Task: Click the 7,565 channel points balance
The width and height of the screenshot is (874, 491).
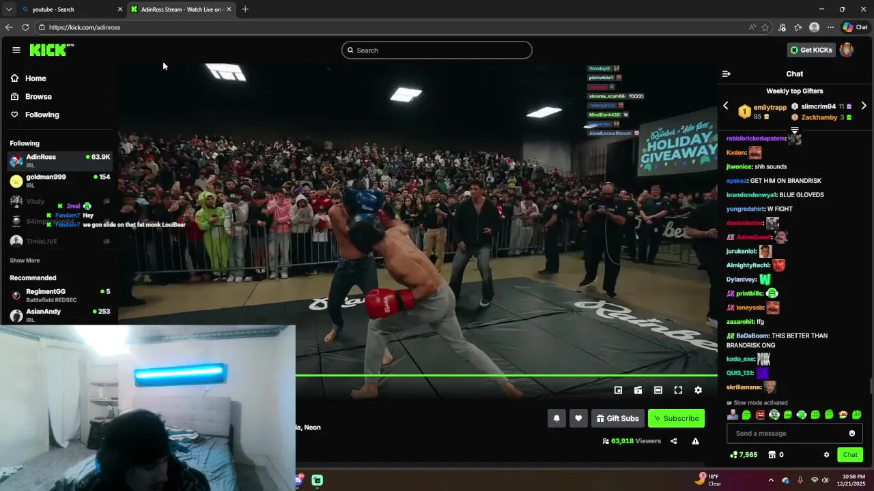Action: tap(743, 455)
